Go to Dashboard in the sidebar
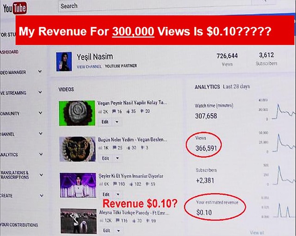Screen dimensions: 296x236 [x=9, y=52]
